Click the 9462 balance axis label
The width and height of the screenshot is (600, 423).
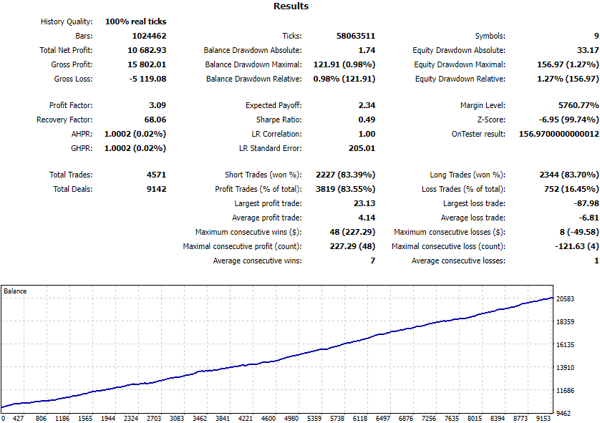[x=563, y=414]
